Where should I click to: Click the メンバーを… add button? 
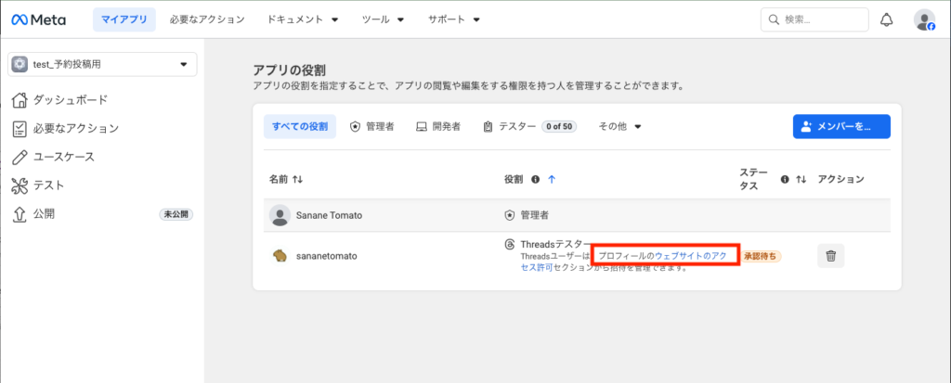pos(841,126)
